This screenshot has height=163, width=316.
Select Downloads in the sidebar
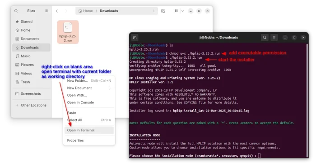click(32, 47)
